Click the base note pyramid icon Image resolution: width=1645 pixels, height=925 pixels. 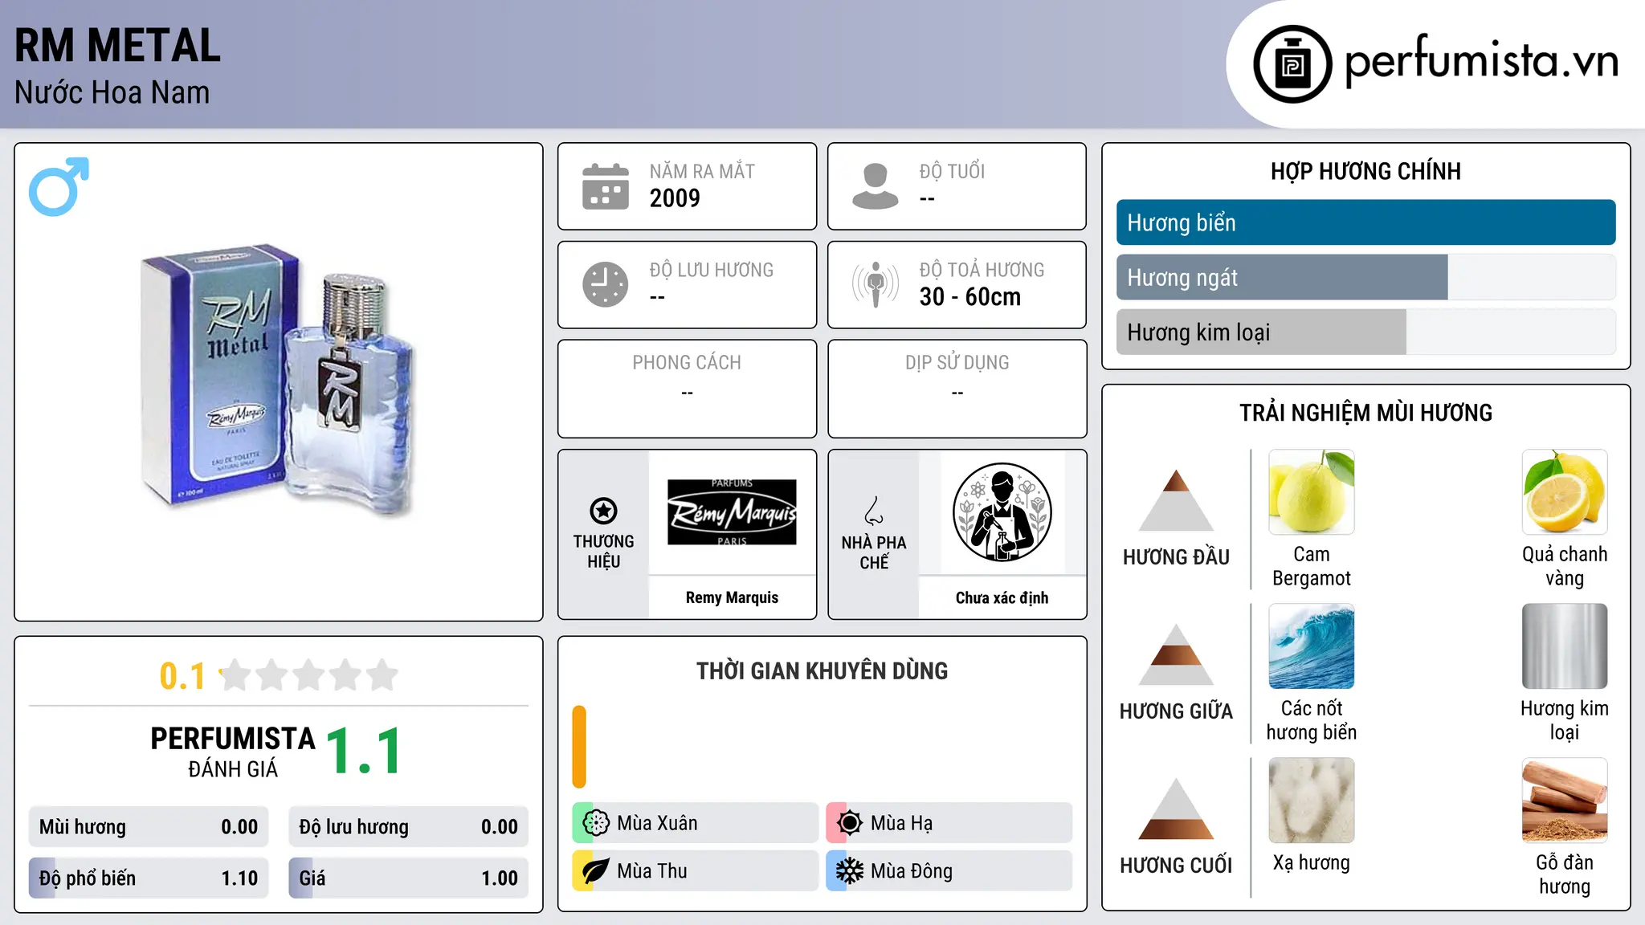1176,809
